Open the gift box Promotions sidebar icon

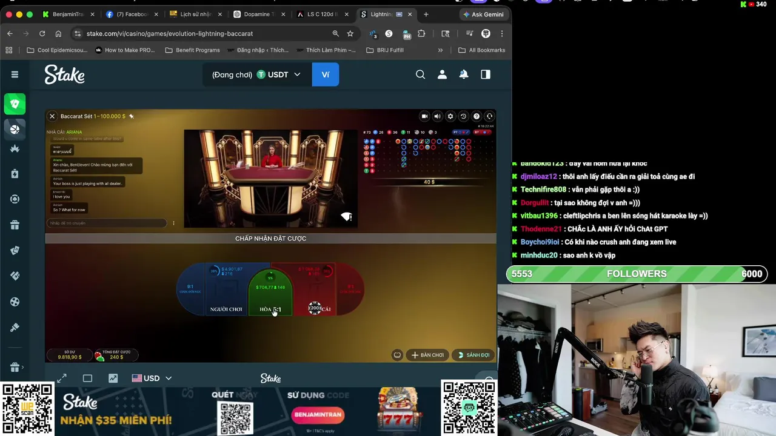pos(15,225)
